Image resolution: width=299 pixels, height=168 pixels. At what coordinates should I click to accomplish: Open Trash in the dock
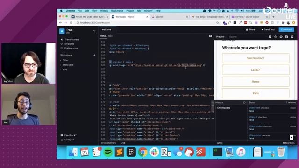281,152
